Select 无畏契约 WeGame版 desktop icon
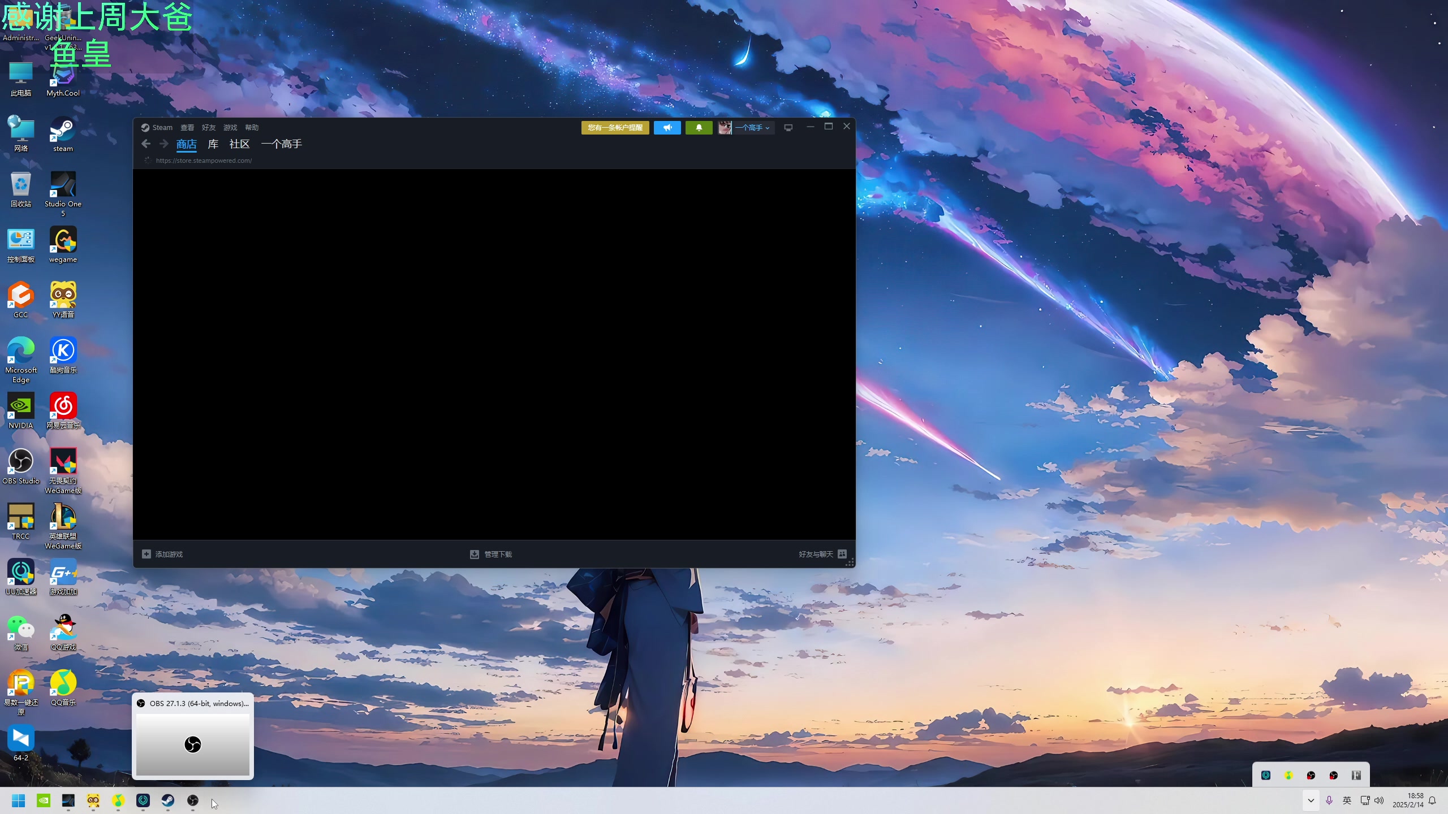This screenshot has width=1448, height=814. (63, 471)
